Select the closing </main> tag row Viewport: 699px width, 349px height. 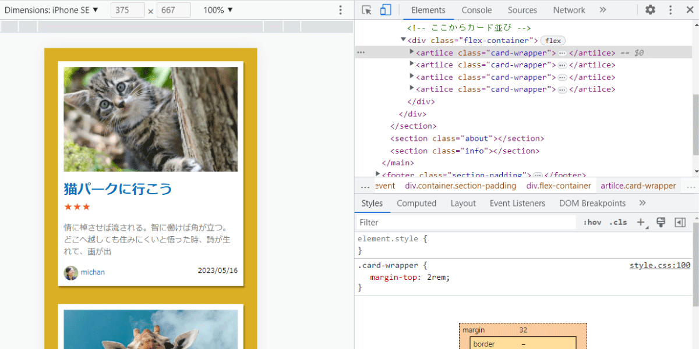398,163
